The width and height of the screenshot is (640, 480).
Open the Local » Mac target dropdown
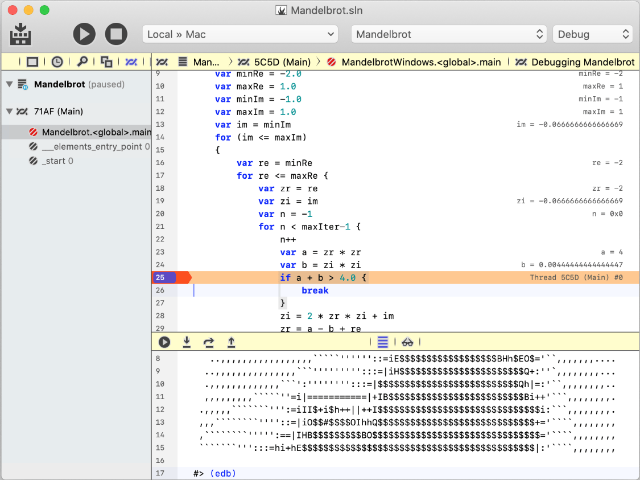pyautogui.click(x=240, y=34)
